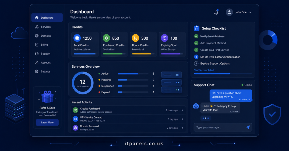Click the Bonus Credits yellow progress bar
This screenshot has height=151, width=289.
click(143, 54)
